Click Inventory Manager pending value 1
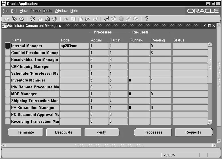The width and height of the screenshot is (222, 159). tap(161, 80)
